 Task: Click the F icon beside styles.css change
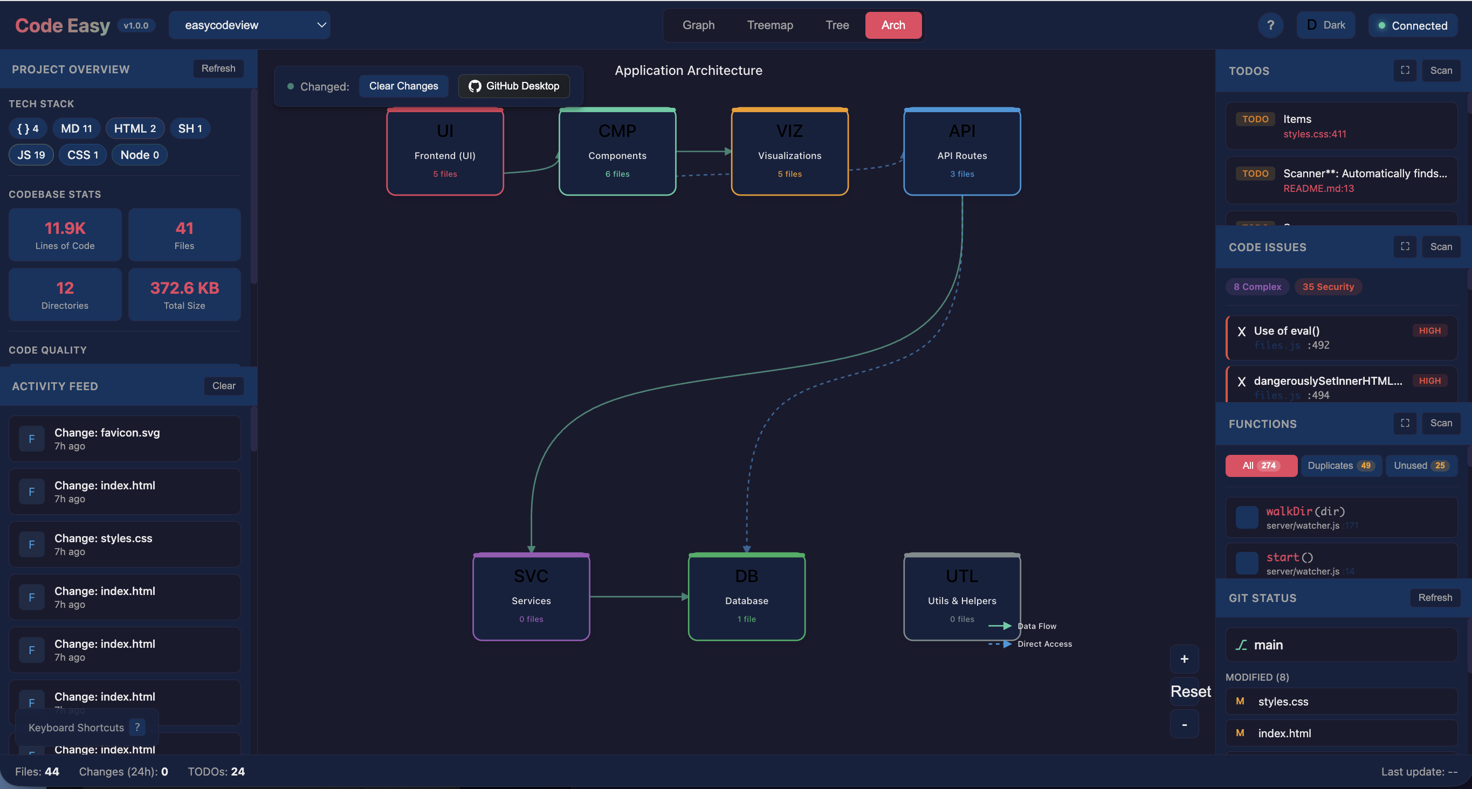pyautogui.click(x=31, y=544)
